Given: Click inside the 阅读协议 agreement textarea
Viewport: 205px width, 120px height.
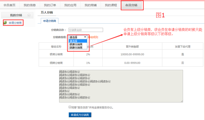Looking at the screenshot, I should [x=121, y=86].
